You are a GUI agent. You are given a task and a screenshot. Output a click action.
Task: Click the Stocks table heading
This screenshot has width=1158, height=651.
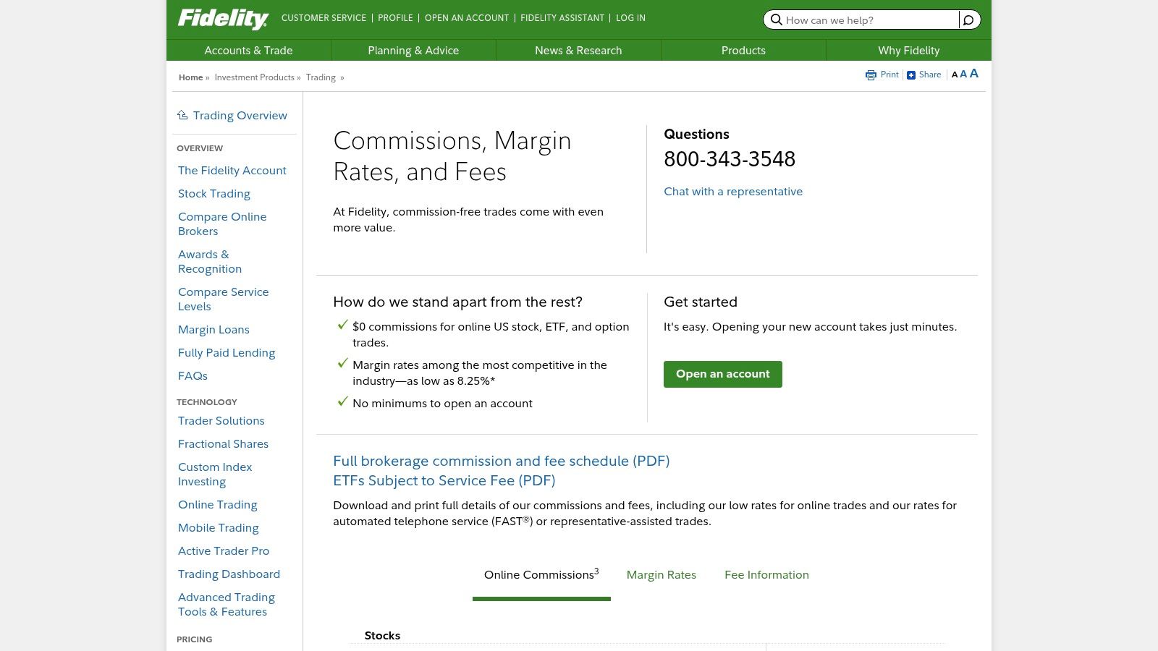pyautogui.click(x=382, y=635)
